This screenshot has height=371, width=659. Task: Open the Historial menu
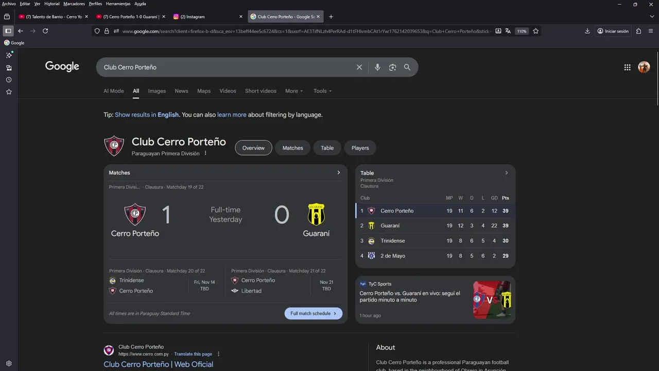(51, 4)
